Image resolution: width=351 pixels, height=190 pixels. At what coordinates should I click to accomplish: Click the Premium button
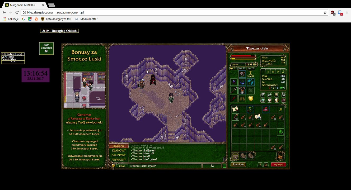click(x=238, y=164)
